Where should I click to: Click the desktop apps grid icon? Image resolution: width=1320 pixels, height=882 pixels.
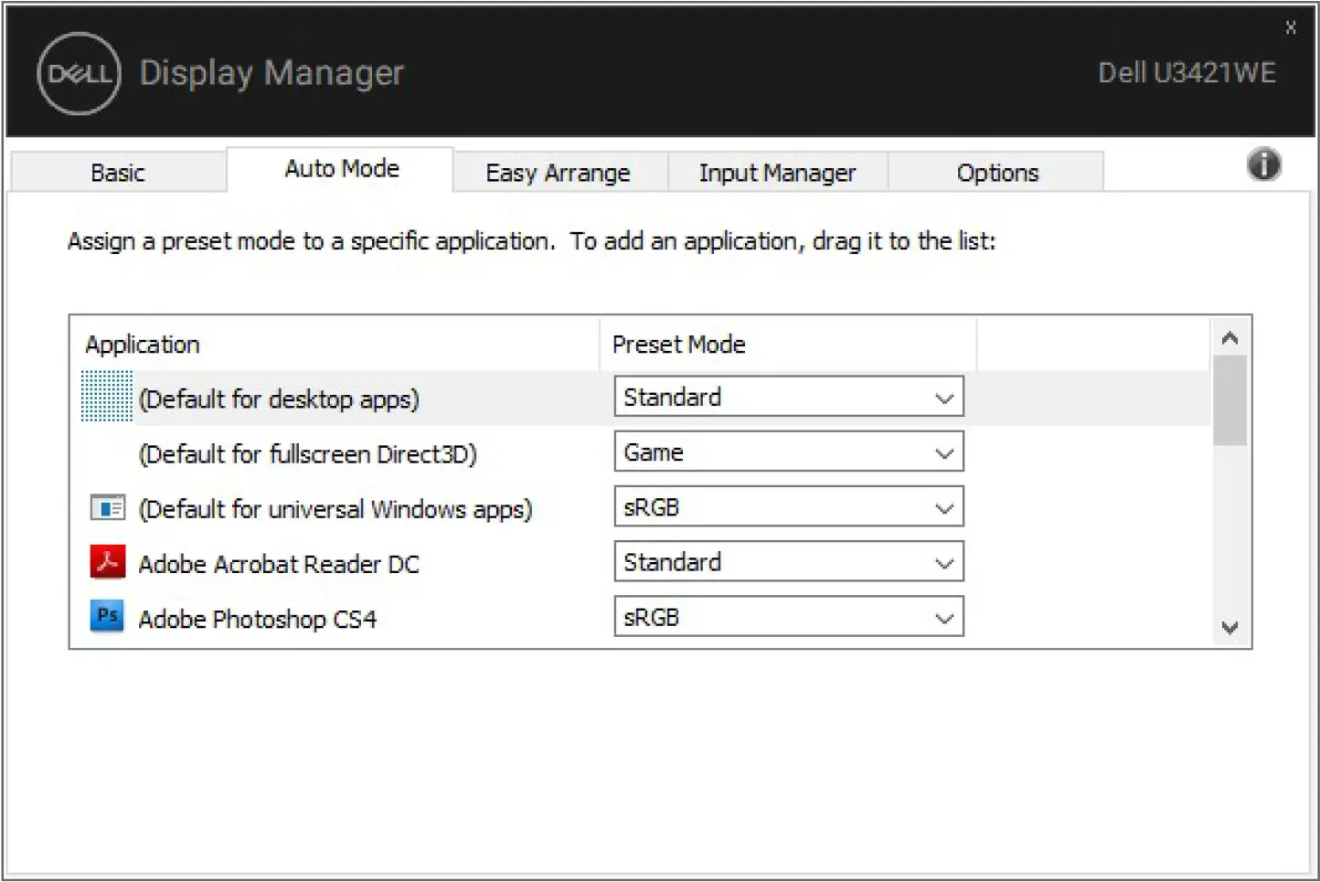107,398
